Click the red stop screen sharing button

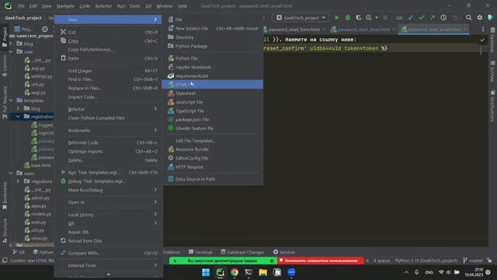coord(321,261)
